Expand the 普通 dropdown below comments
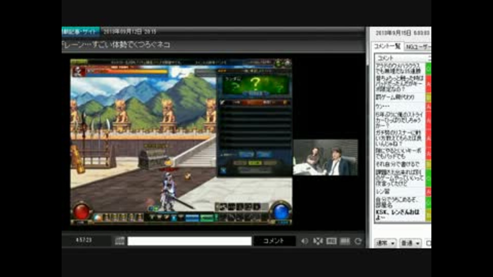This screenshot has height=277, width=493. tap(410, 243)
